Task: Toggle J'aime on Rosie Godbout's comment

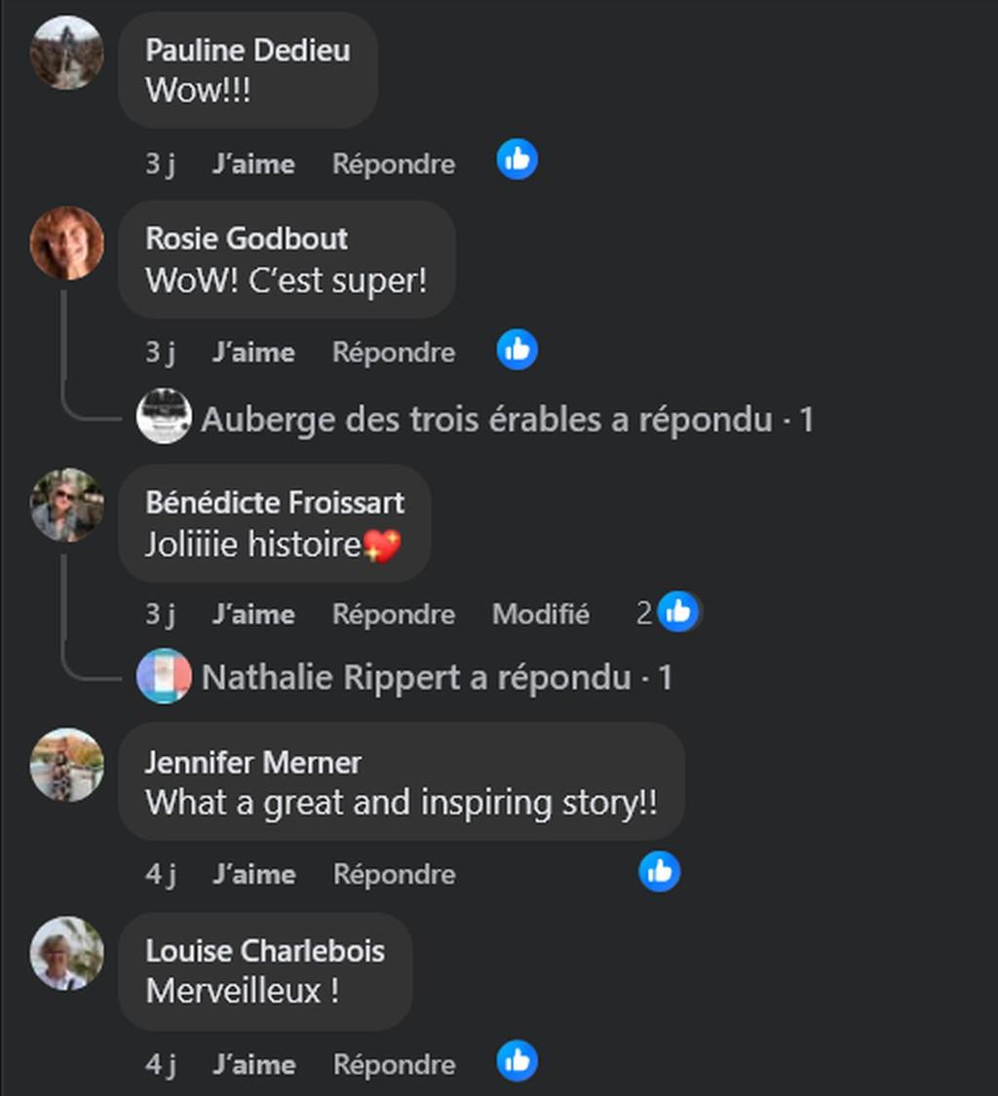Action: (253, 352)
